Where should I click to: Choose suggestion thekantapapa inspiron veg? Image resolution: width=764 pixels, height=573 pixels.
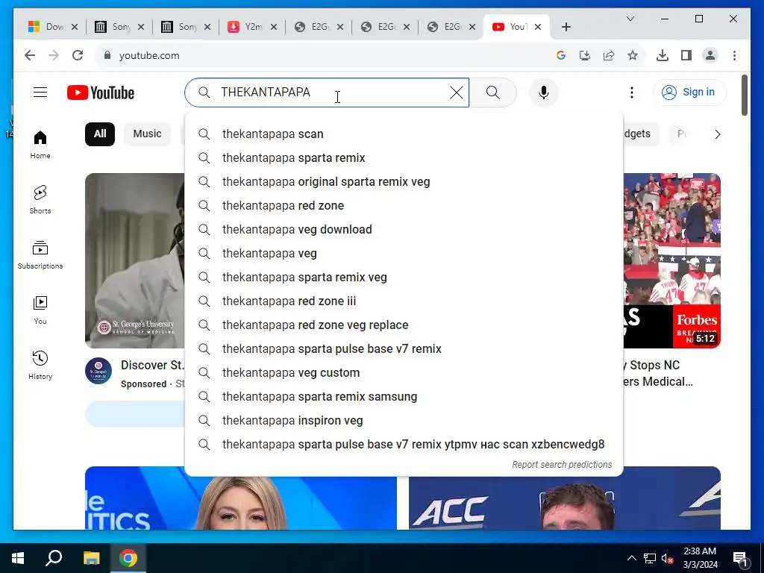404,421
